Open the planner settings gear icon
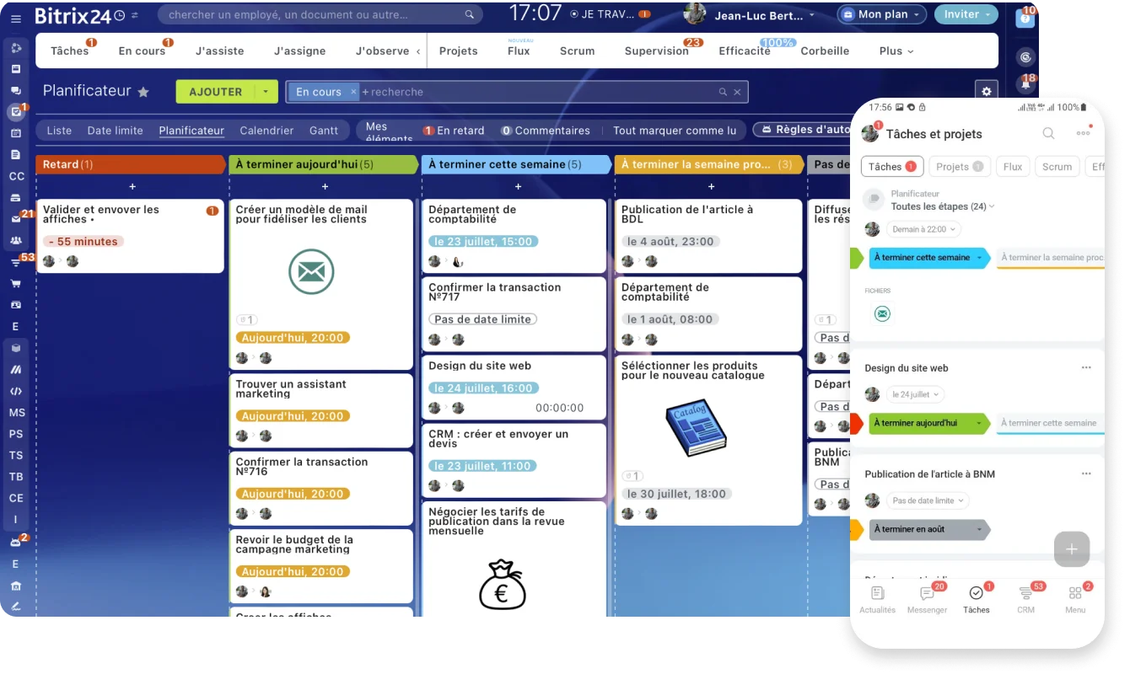Viewport: 1130px width, 674px height. [x=985, y=90]
